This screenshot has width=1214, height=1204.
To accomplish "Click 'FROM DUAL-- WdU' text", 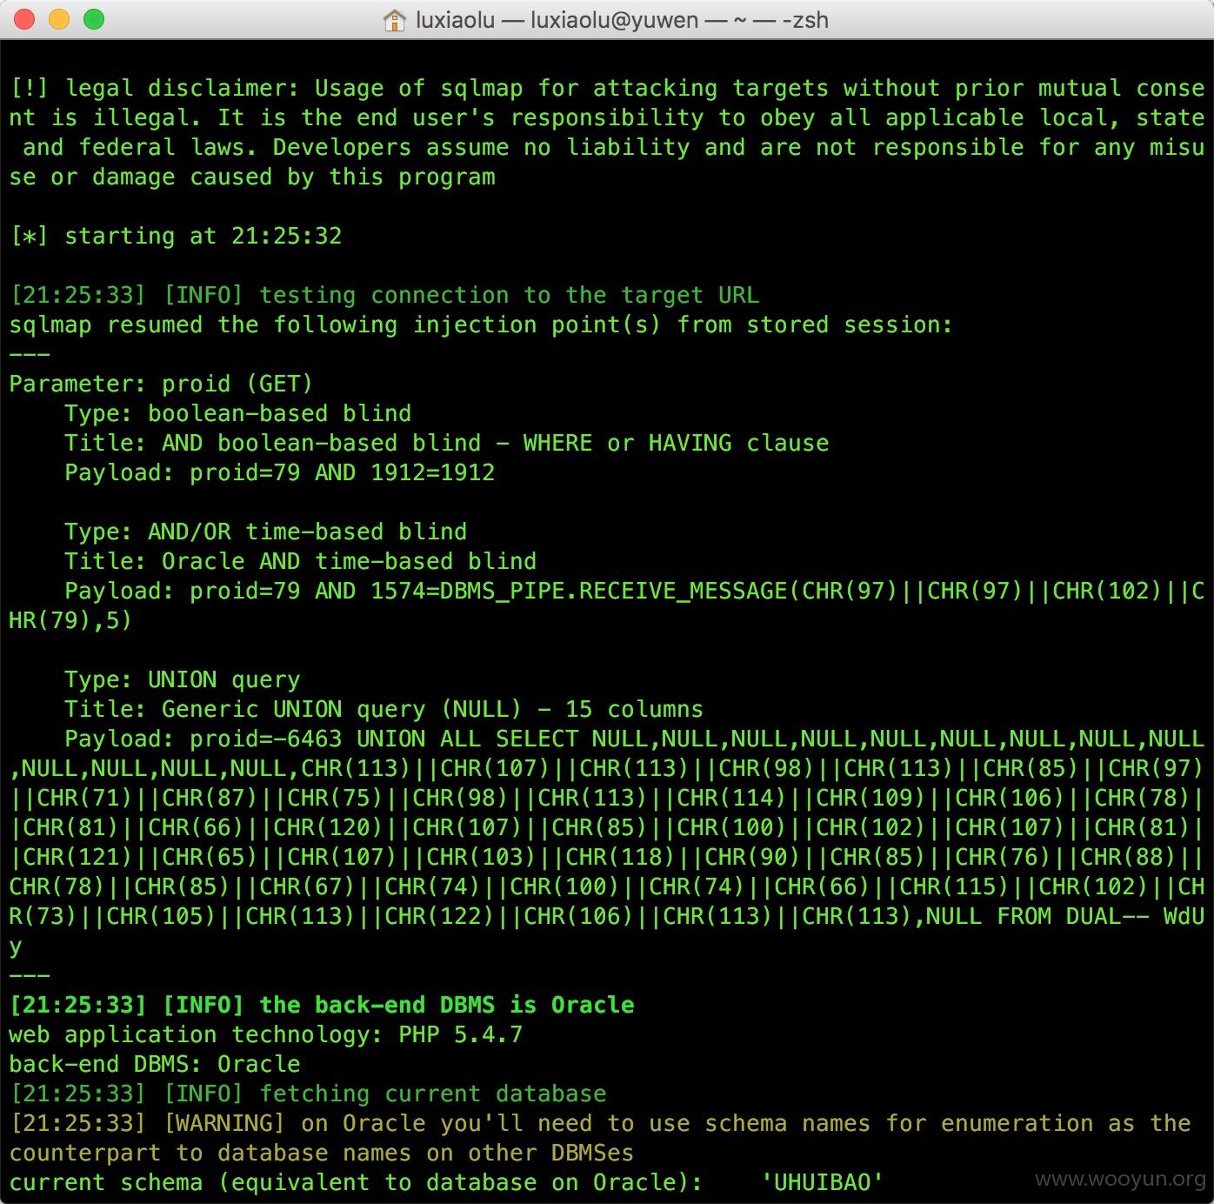I will [x=1100, y=916].
